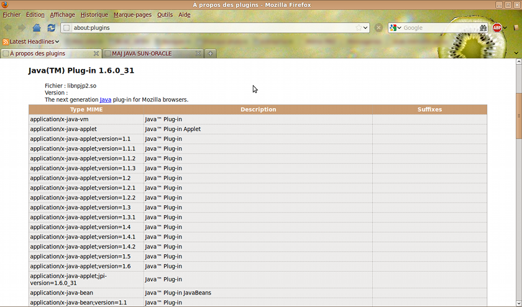Open the Adblock Plus dropdown arrow

(x=505, y=28)
